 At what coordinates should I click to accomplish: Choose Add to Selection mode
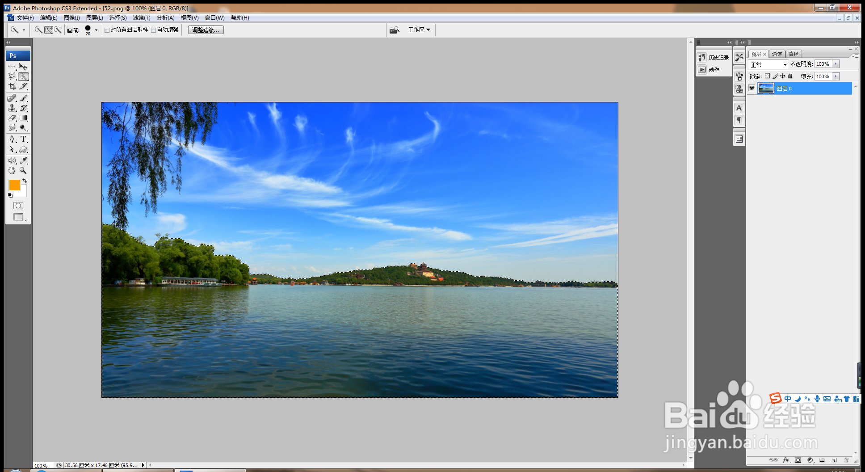click(49, 30)
